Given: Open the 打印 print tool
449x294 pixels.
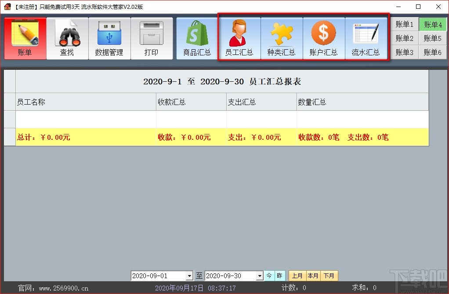Looking at the screenshot, I should click(x=152, y=38).
